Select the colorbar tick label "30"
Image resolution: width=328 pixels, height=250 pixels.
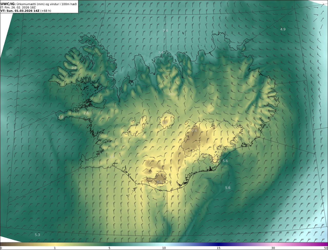(273, 248)
